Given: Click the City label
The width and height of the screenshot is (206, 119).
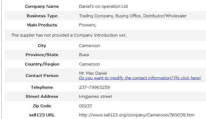Looking at the screenshot, I should 42,46.
